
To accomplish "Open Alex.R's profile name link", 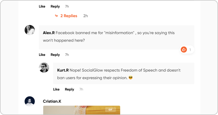I will point(49,33).
